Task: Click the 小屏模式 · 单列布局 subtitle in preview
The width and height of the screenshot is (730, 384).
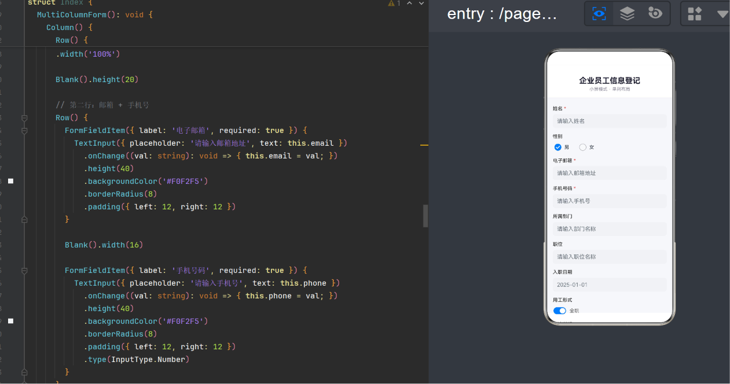Action: click(610, 89)
